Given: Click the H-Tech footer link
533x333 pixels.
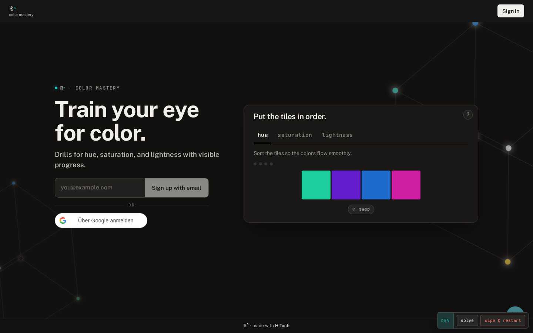Looking at the screenshot, I should [282, 326].
